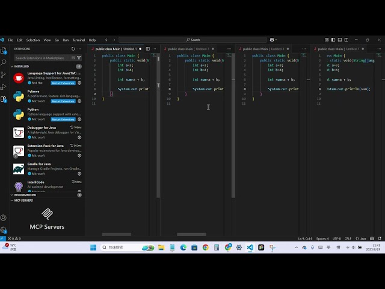The height and width of the screenshot is (289, 385).
Task: Toggle secondary side bar visibility
Action: coord(346,40)
